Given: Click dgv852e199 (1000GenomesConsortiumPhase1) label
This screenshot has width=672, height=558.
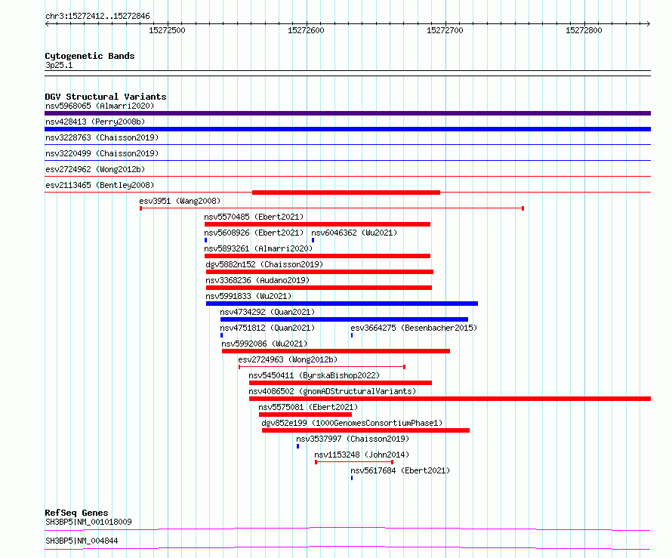Looking at the screenshot, I should pos(352,423).
